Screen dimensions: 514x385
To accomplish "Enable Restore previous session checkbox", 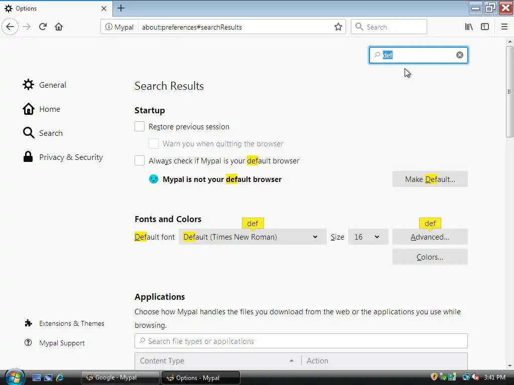I will pyautogui.click(x=140, y=126).
